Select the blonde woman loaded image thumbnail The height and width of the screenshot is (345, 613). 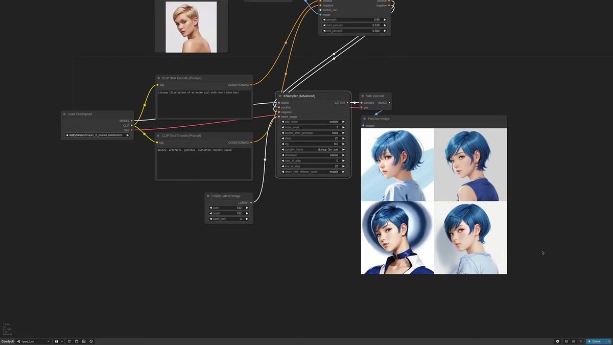(x=191, y=27)
